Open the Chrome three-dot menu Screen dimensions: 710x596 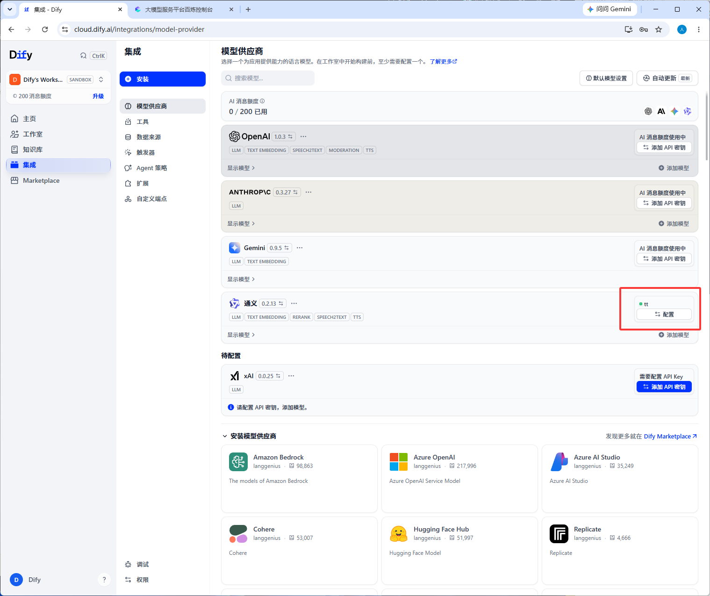tap(699, 29)
